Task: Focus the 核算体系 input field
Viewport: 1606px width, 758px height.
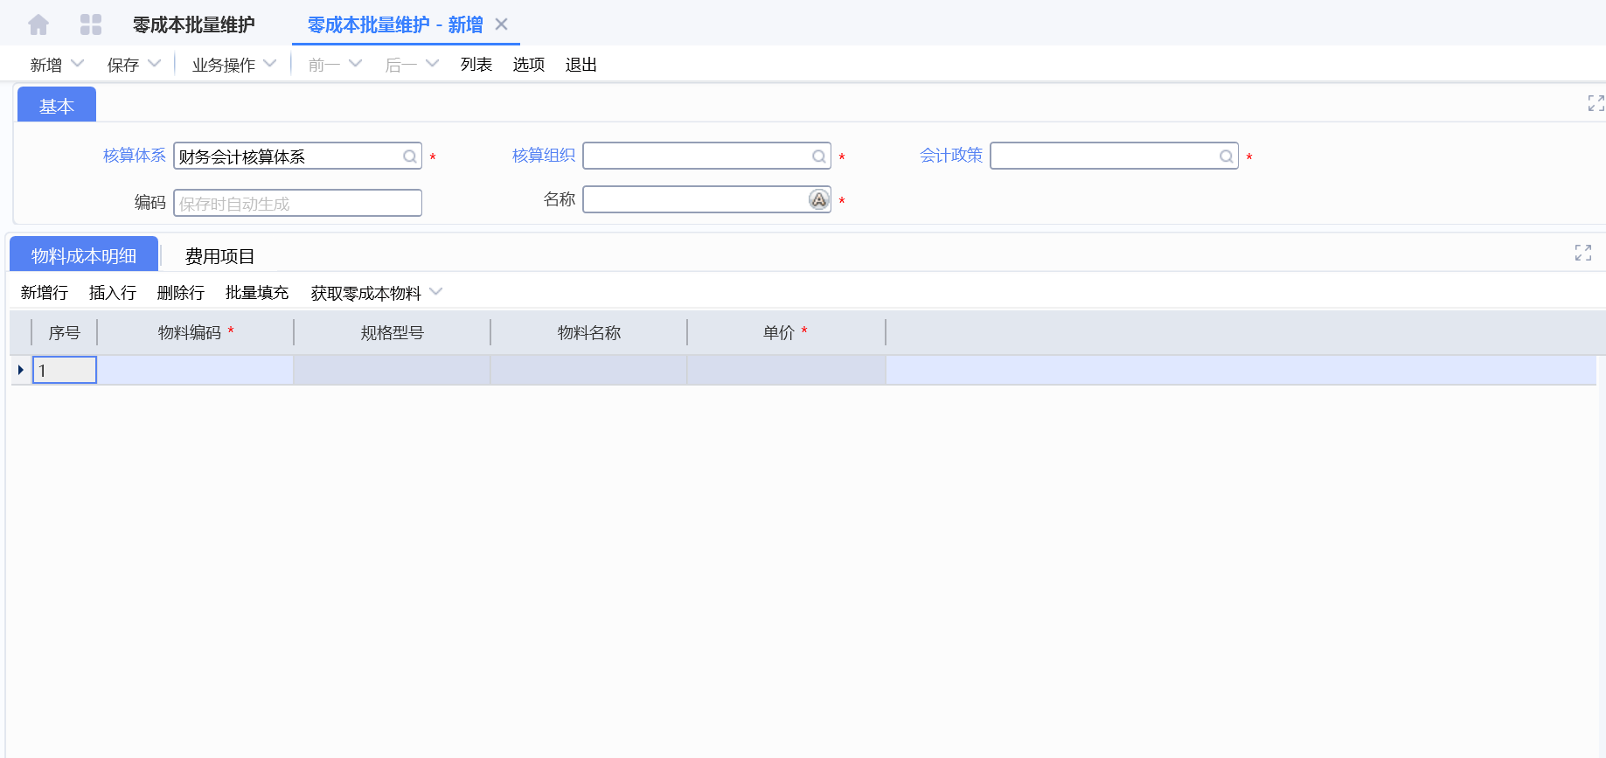Action: pos(298,156)
